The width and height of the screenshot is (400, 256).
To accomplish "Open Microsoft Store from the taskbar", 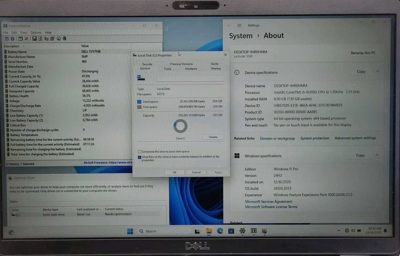I will coord(231,231).
